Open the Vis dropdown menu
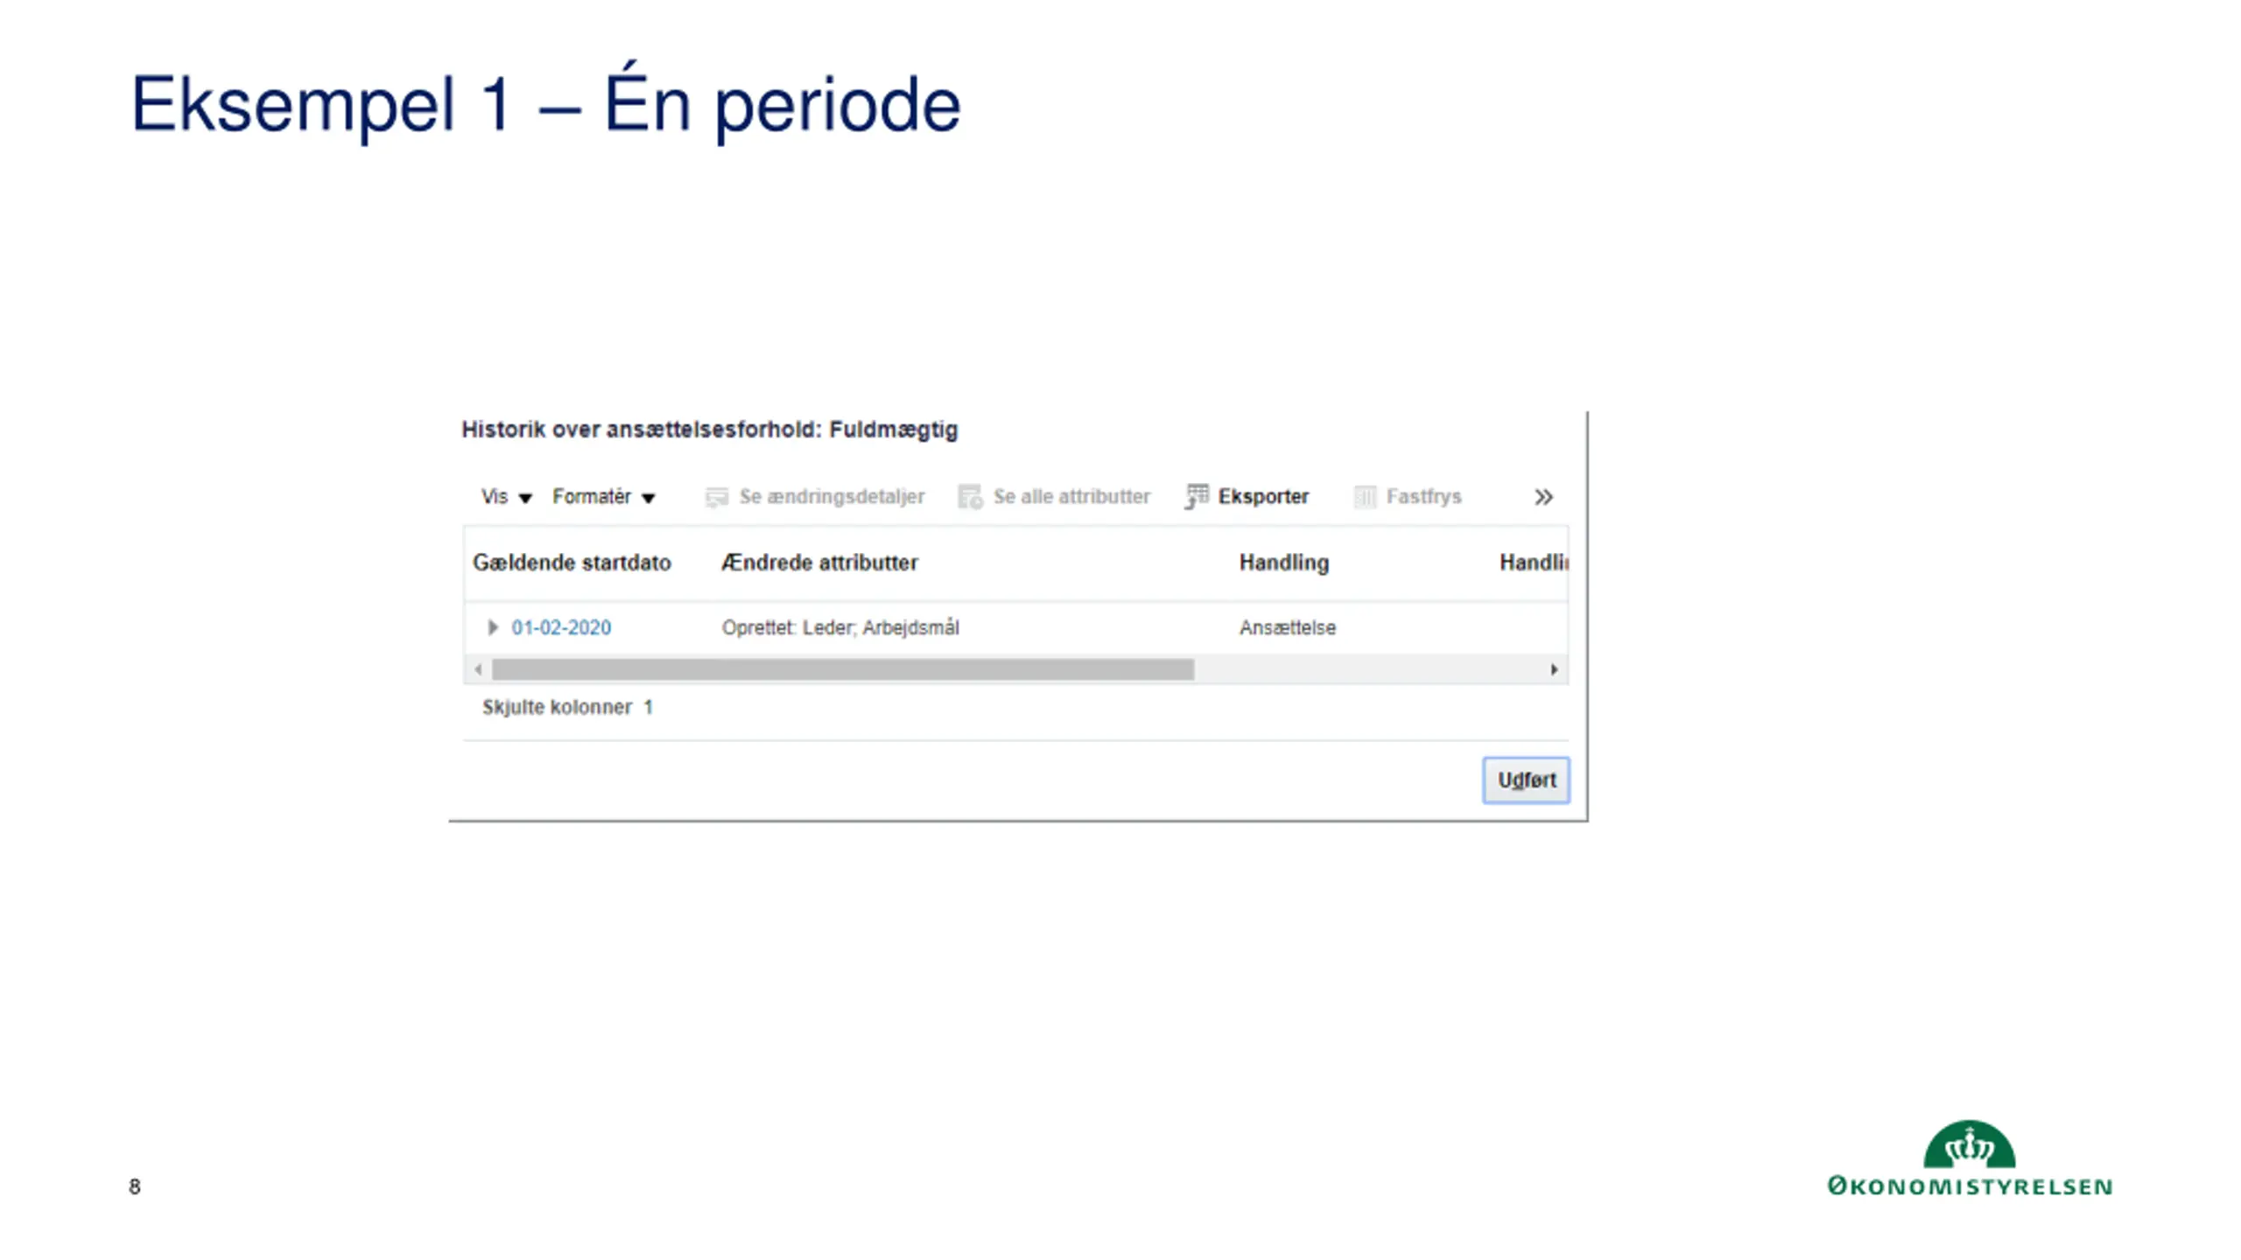Viewport: 2241px width, 1260px height. click(x=506, y=497)
